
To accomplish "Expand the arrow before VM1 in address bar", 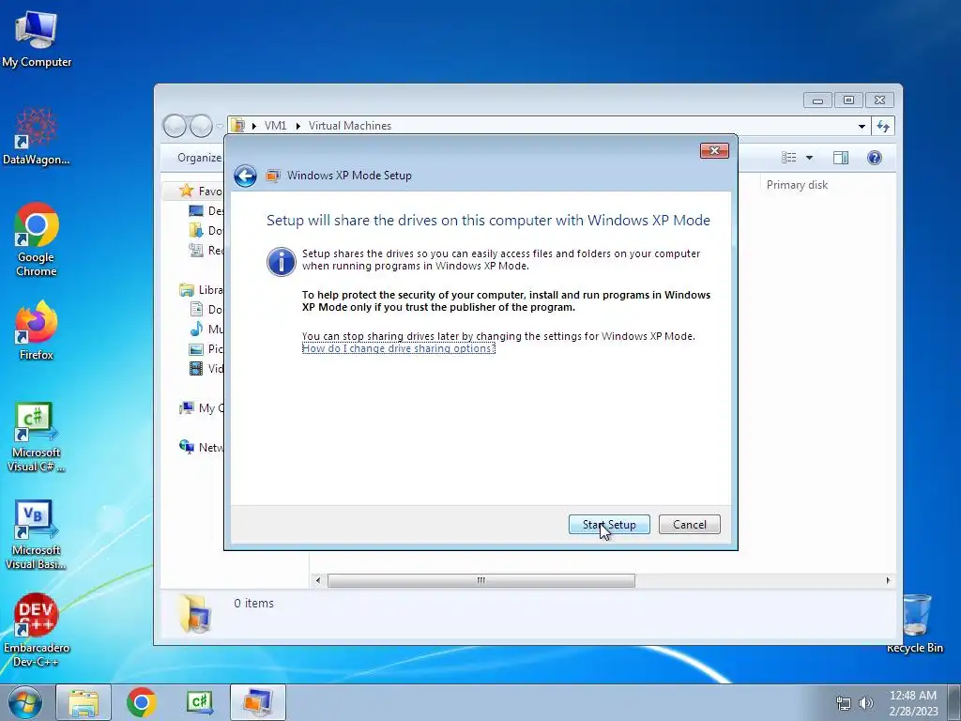I will (253, 127).
